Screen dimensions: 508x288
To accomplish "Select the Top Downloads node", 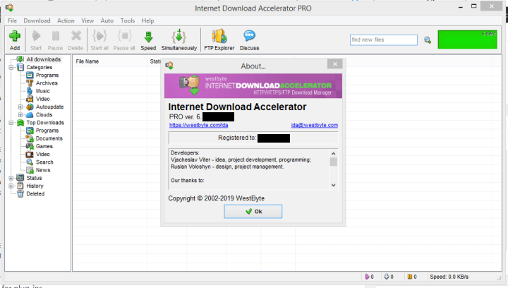I will pos(45,123).
